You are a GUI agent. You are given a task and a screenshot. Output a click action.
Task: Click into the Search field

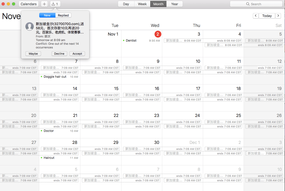(256, 4)
